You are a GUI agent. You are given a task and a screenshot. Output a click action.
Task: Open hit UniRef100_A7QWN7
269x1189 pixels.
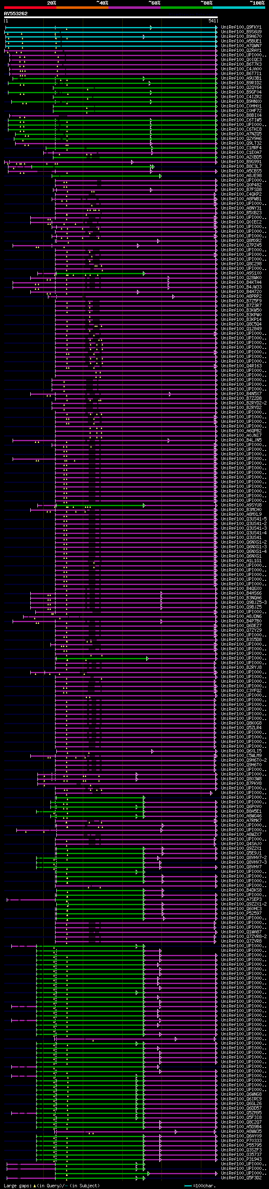(x=241, y=46)
